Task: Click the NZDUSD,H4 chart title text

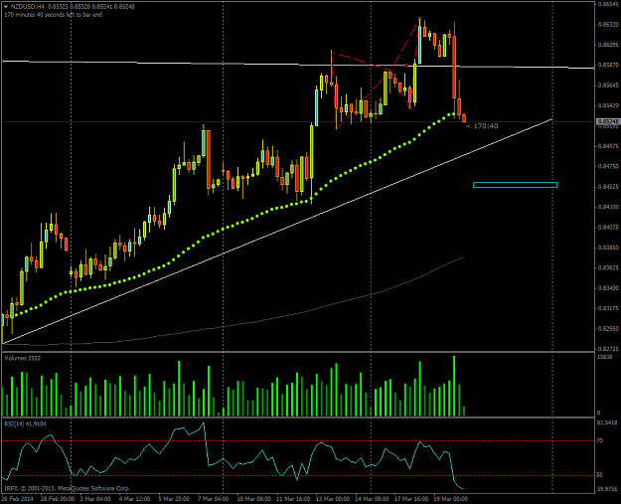Action: 28,6
